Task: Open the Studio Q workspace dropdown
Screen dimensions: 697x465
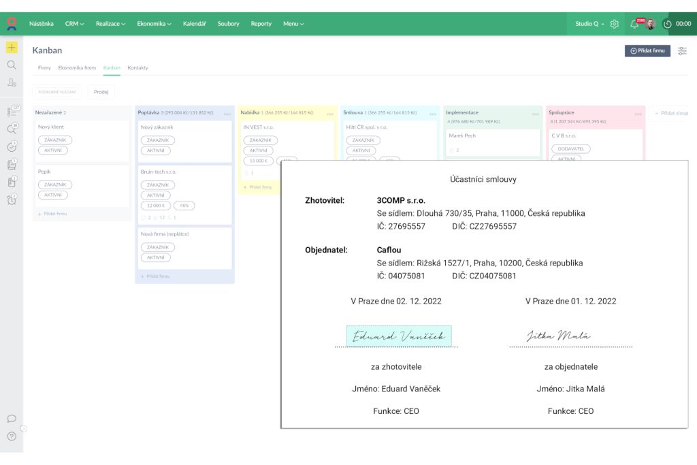Action: tap(589, 24)
